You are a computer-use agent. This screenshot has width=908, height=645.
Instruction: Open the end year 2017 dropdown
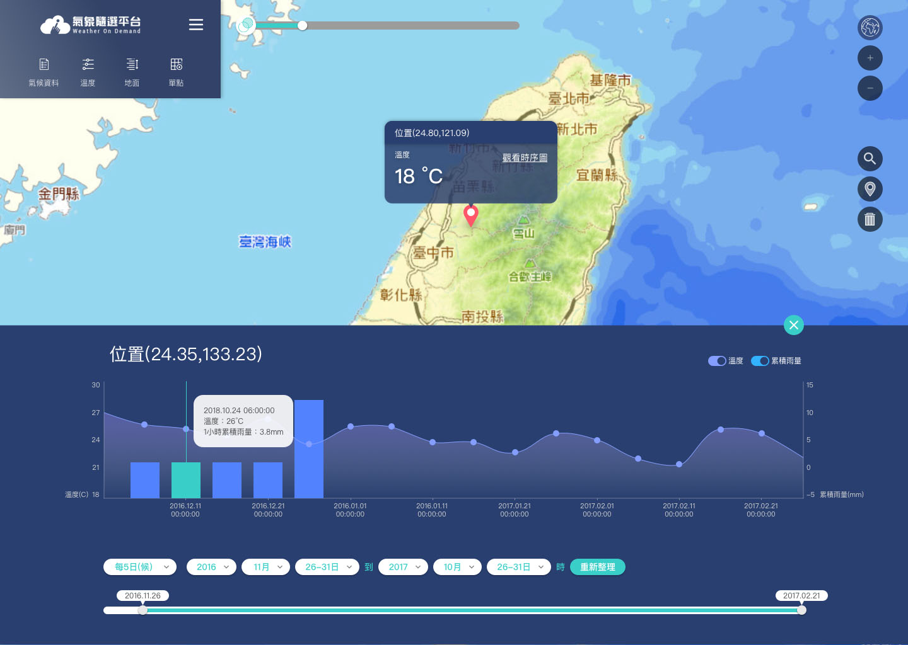(404, 567)
